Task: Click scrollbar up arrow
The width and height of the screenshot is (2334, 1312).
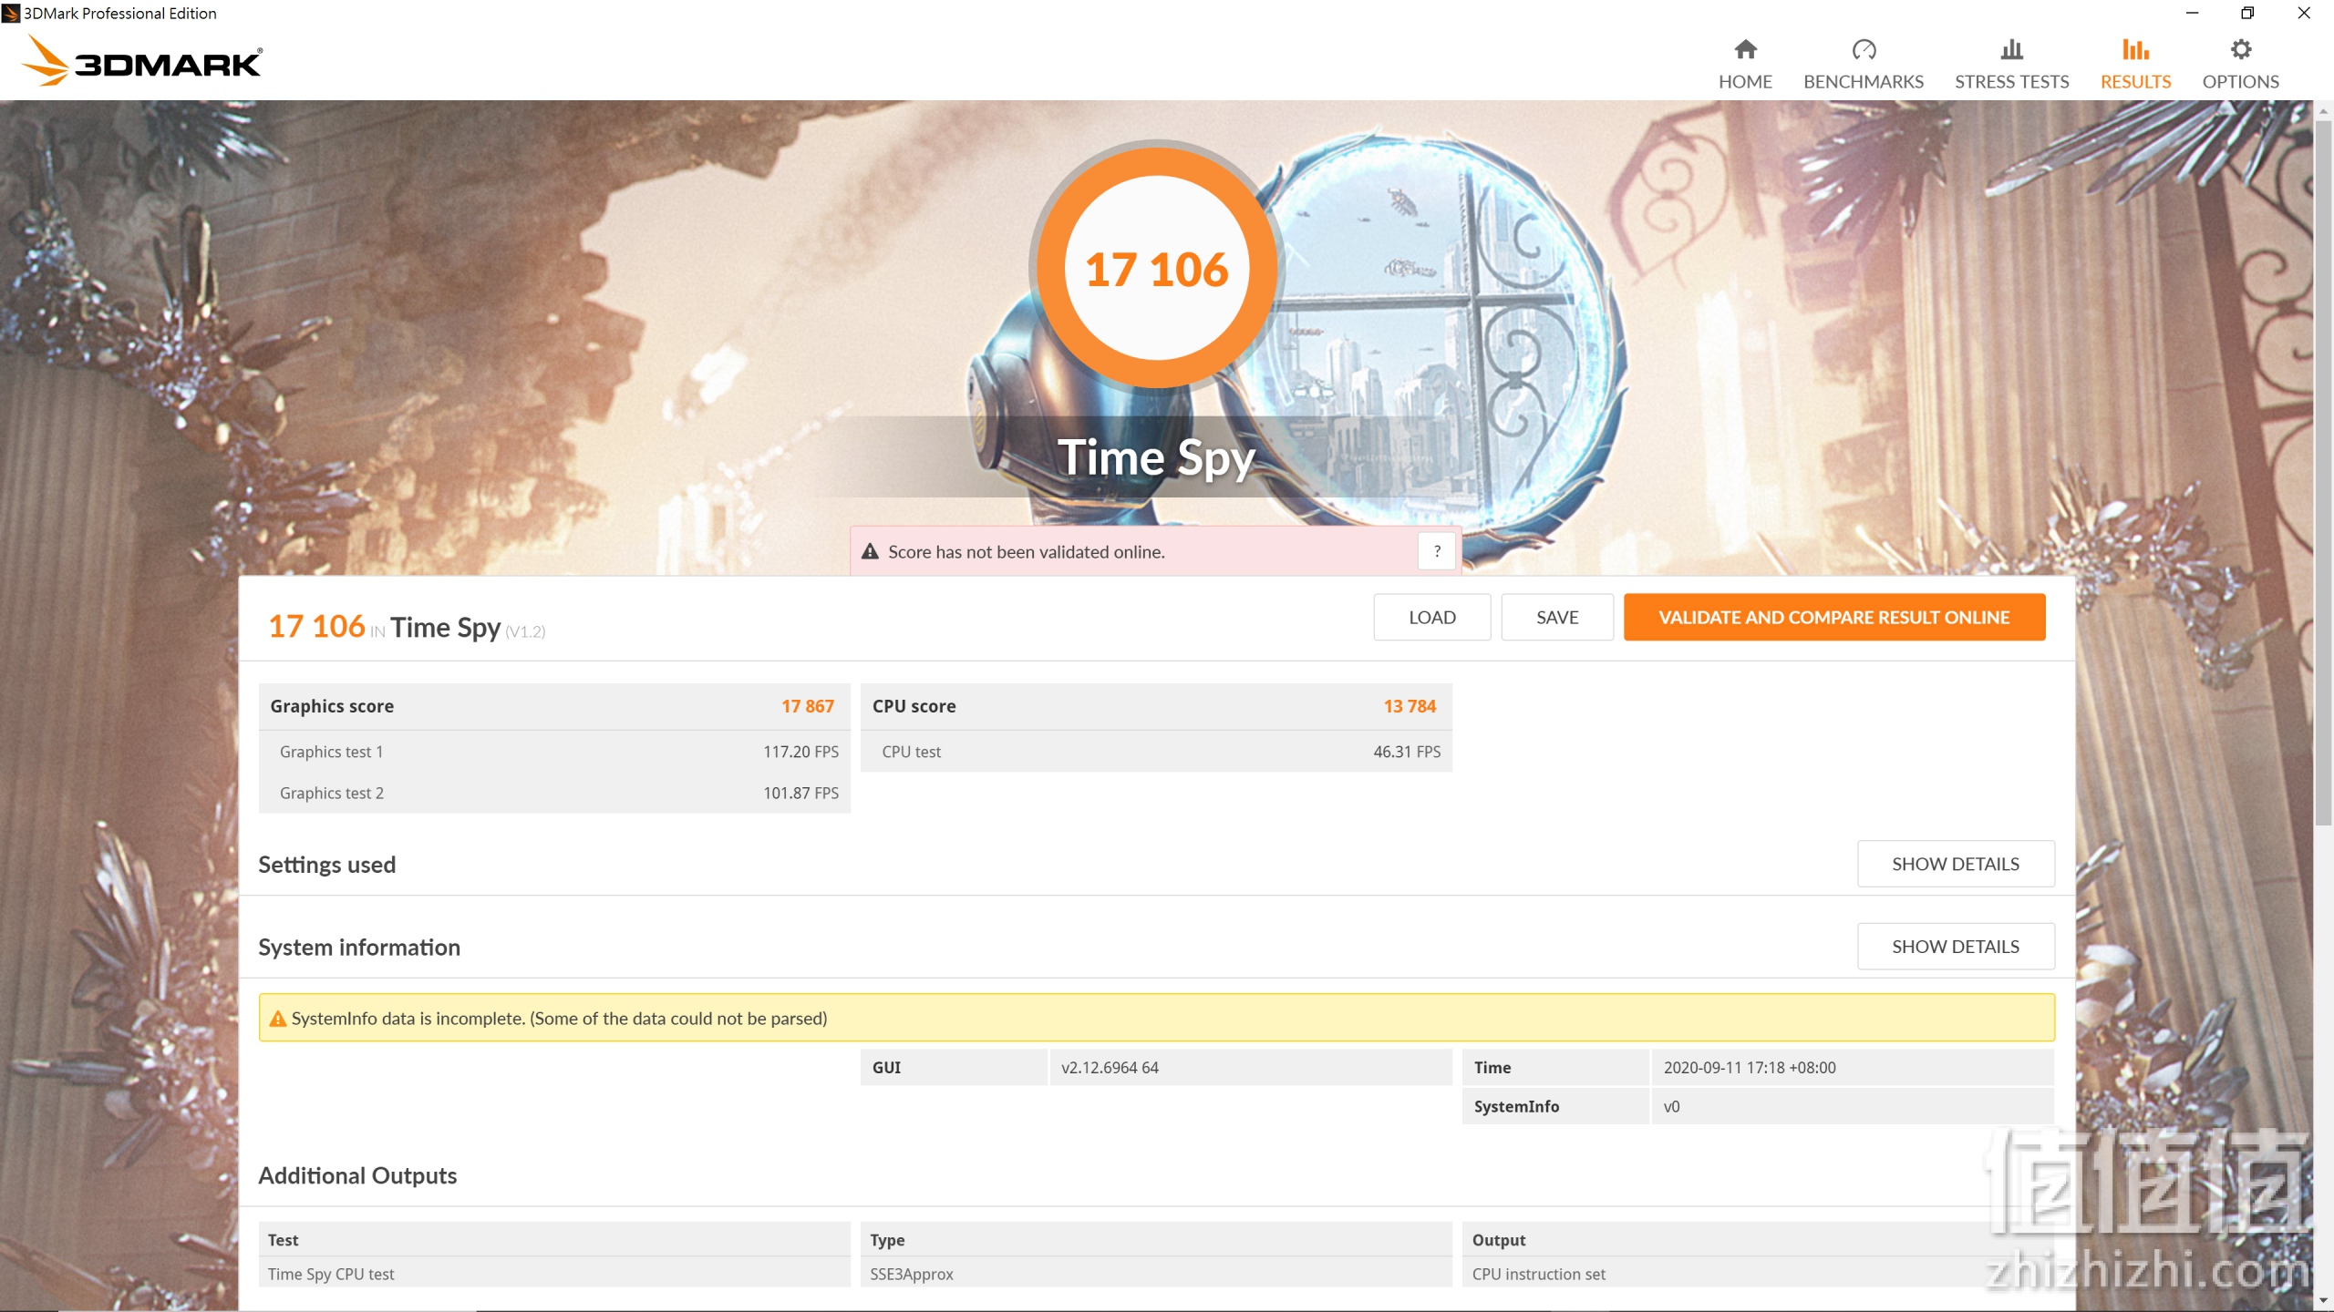Action: point(2323,110)
